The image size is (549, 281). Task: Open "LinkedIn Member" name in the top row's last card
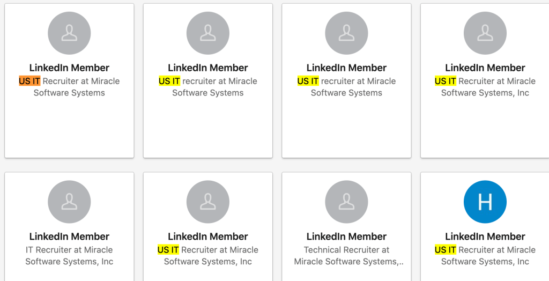point(485,68)
